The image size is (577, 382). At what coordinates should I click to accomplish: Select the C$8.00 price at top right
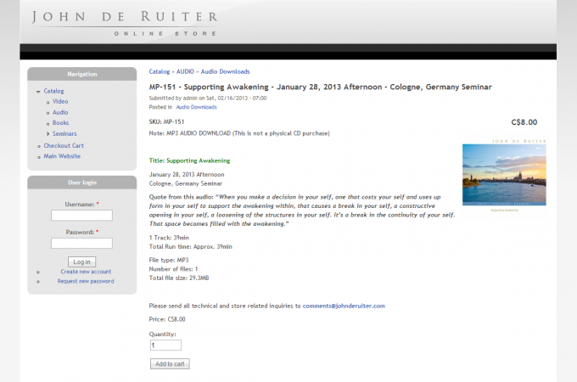[524, 122]
